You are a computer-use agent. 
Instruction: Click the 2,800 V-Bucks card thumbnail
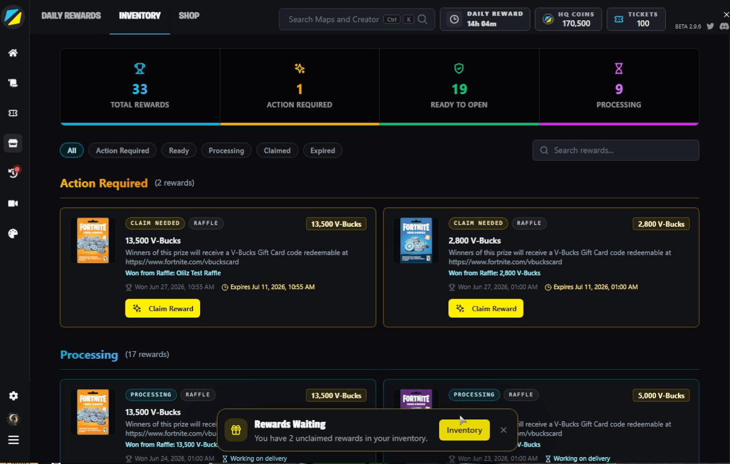coord(416,240)
